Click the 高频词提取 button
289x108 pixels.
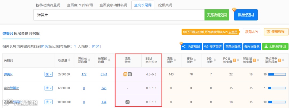point(233,47)
